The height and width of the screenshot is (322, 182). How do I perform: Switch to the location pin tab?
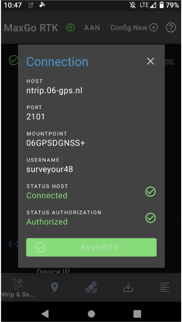click(55, 287)
